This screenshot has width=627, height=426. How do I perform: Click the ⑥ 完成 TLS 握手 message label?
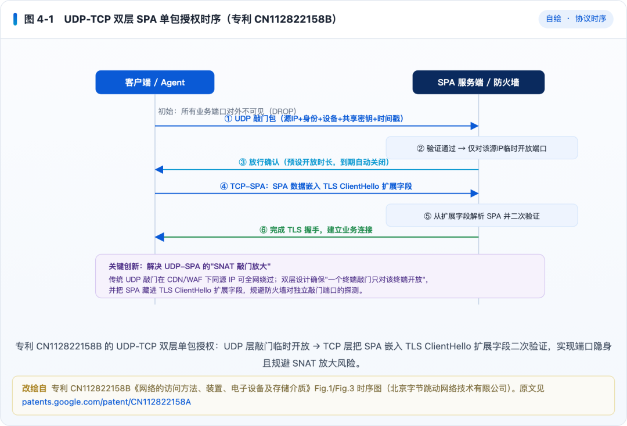[316, 230]
